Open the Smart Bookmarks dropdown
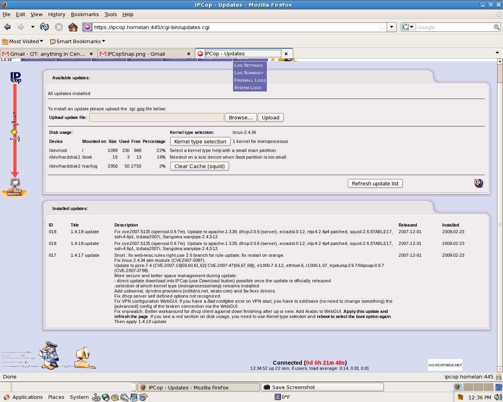Screen dimensions: 503x402 77,41
